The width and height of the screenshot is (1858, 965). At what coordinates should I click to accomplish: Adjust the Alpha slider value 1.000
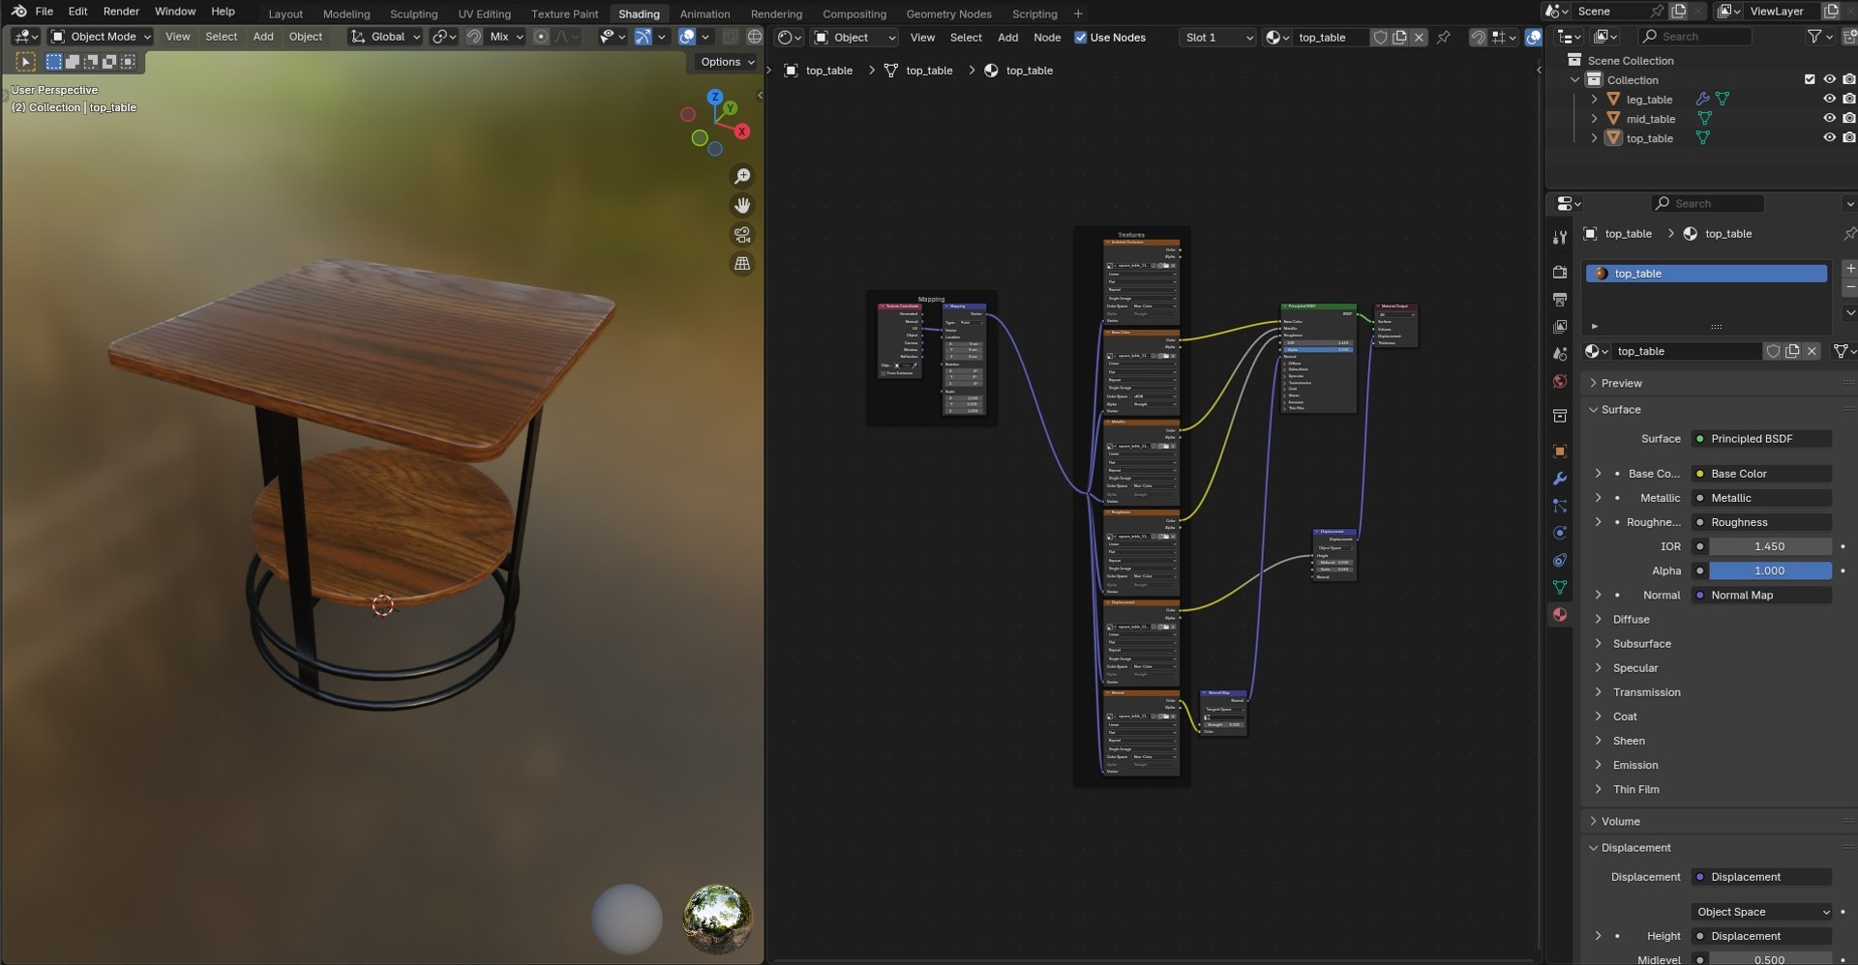point(1770,570)
